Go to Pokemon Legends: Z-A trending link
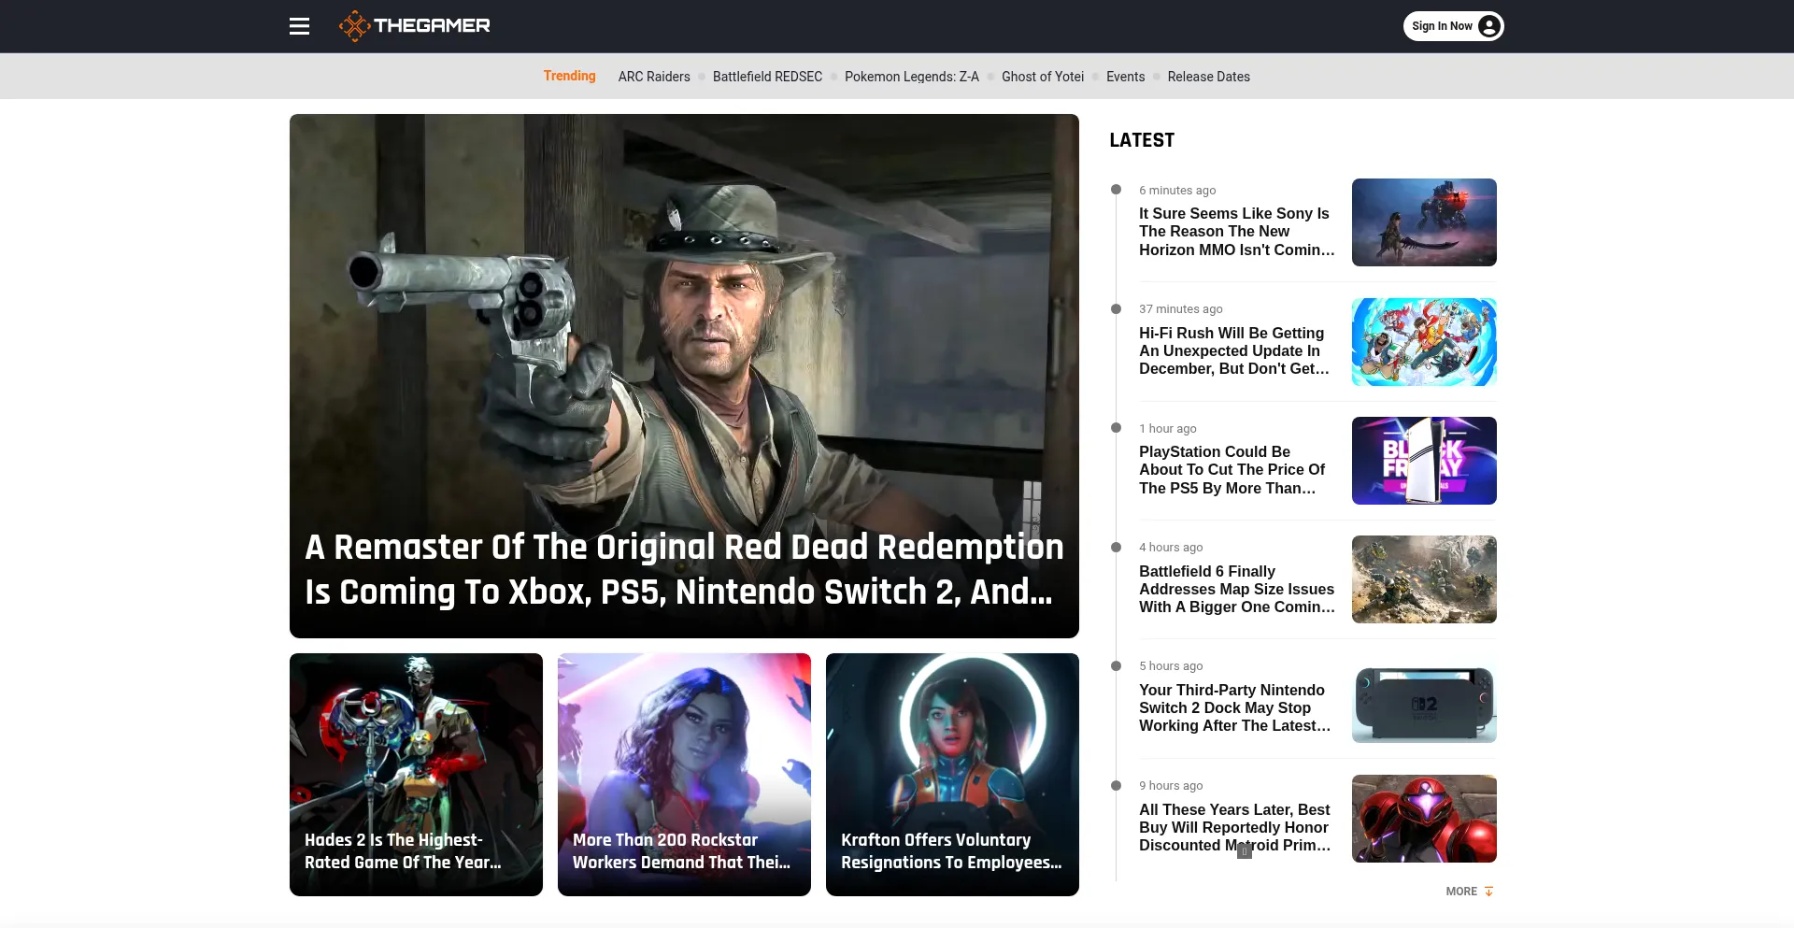Image resolution: width=1794 pixels, height=928 pixels. 911,77
